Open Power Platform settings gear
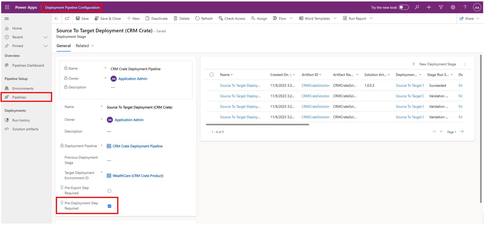Viewport: 484px width, 225px height. point(453,7)
